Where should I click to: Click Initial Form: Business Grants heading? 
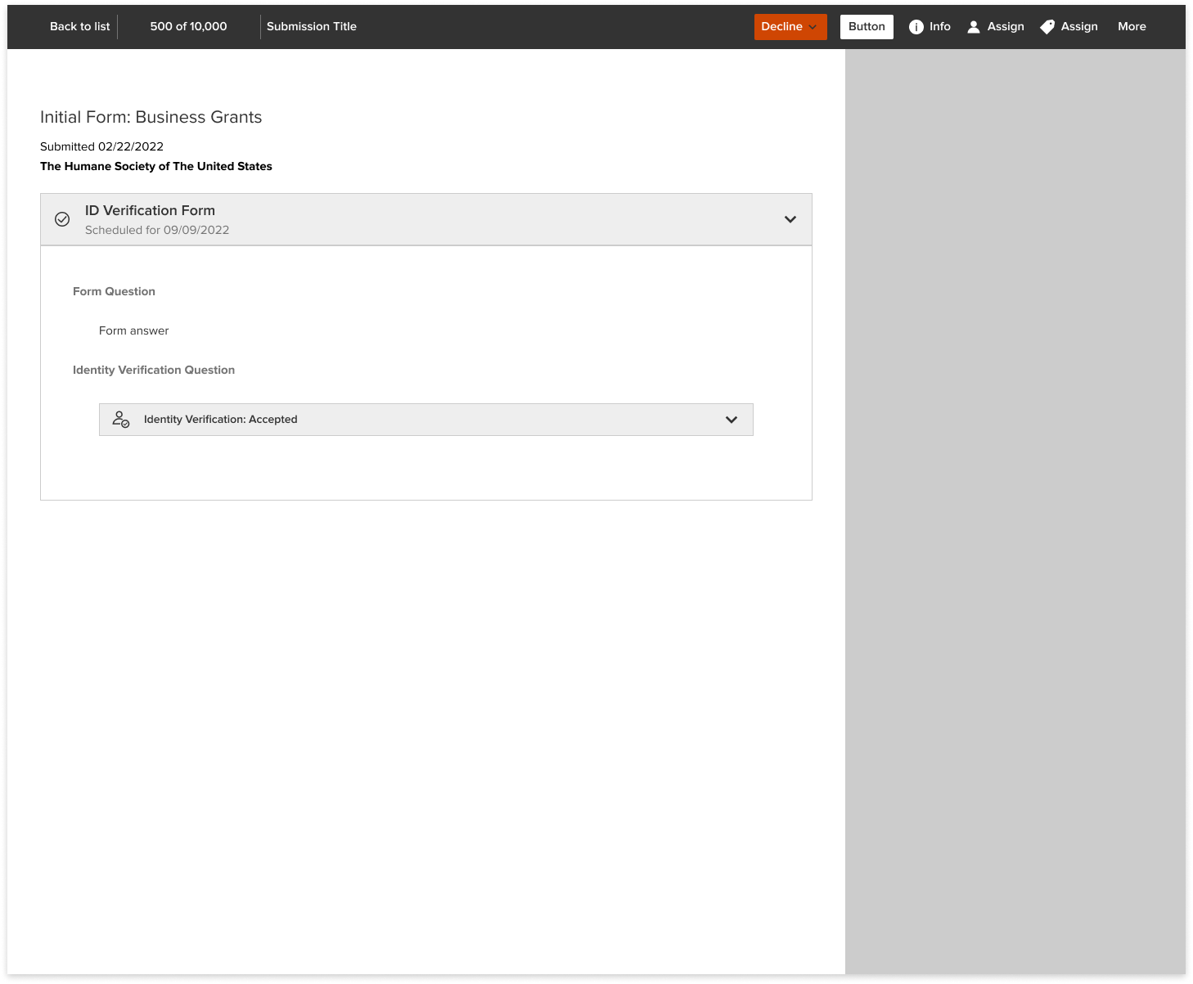151,117
